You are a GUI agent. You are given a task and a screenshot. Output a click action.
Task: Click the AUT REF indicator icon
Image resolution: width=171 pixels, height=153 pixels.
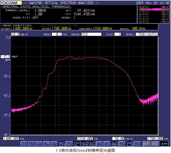coord(115,144)
